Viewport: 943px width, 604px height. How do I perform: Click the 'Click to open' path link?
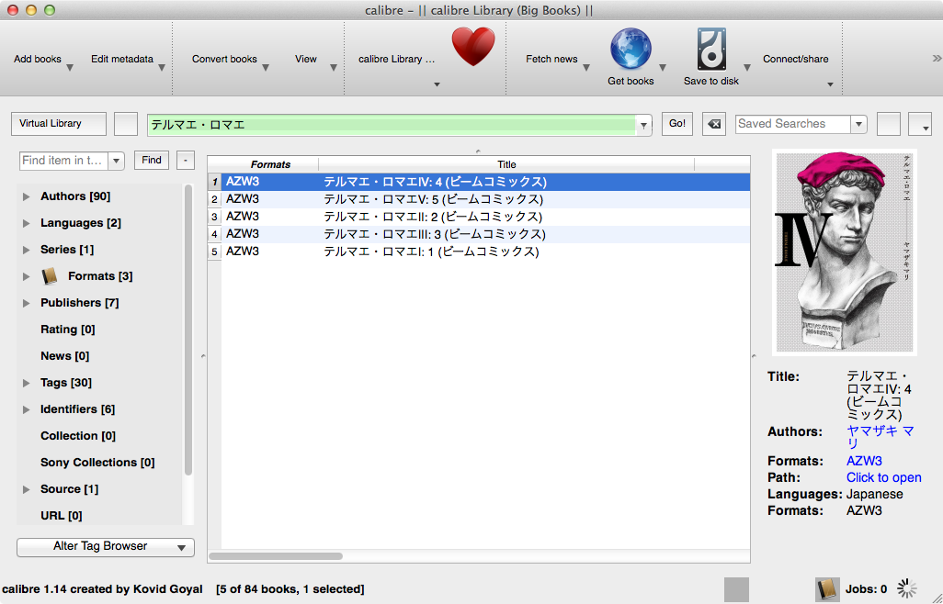(883, 477)
